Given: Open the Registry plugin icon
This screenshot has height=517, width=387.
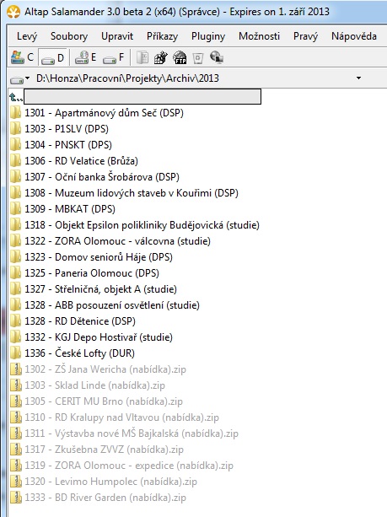Looking at the screenshot, I should point(161,57).
